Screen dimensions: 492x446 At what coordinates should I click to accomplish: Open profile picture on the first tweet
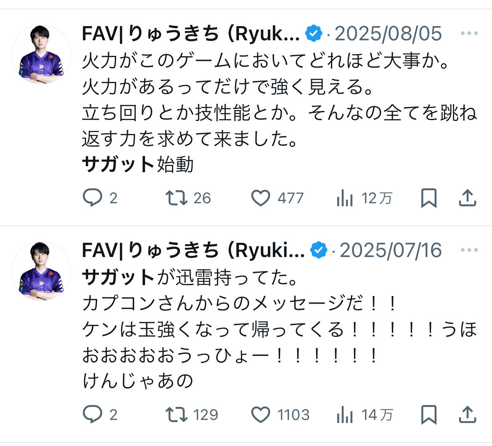coord(41,54)
